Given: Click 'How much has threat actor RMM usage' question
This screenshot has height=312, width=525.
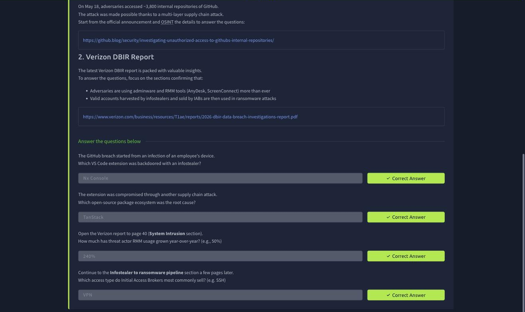Looking at the screenshot, I should (150, 241).
